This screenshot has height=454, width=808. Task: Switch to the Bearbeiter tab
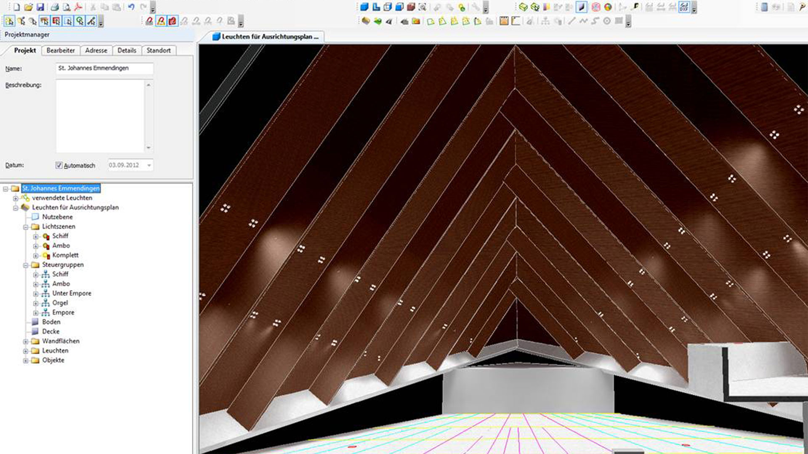pyautogui.click(x=61, y=50)
